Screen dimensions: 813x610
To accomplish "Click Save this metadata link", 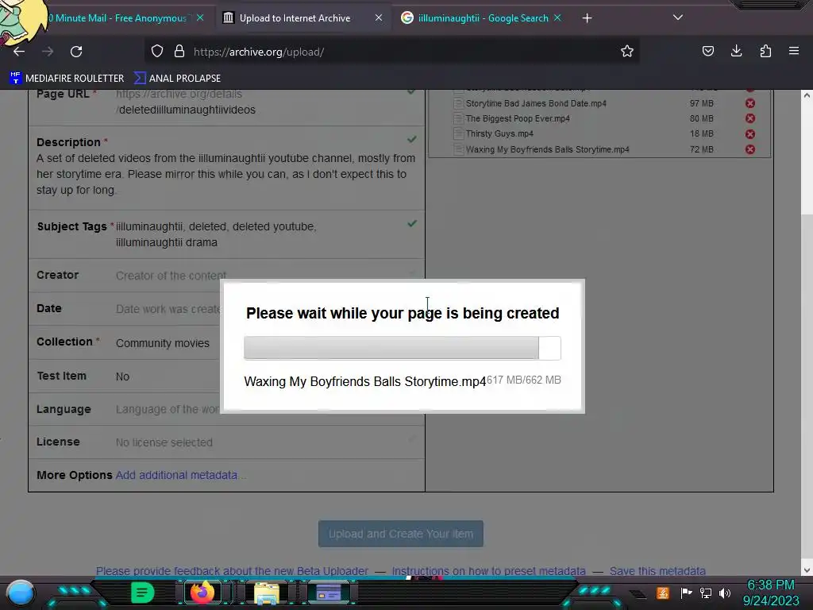I will (x=657, y=570).
